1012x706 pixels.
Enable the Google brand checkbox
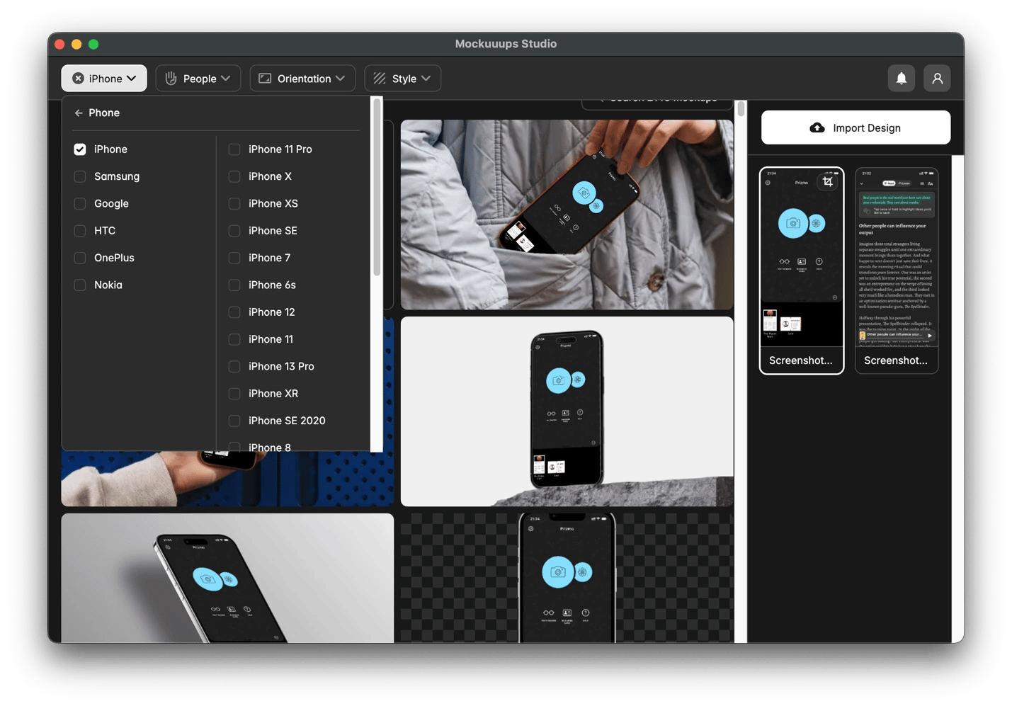80,204
